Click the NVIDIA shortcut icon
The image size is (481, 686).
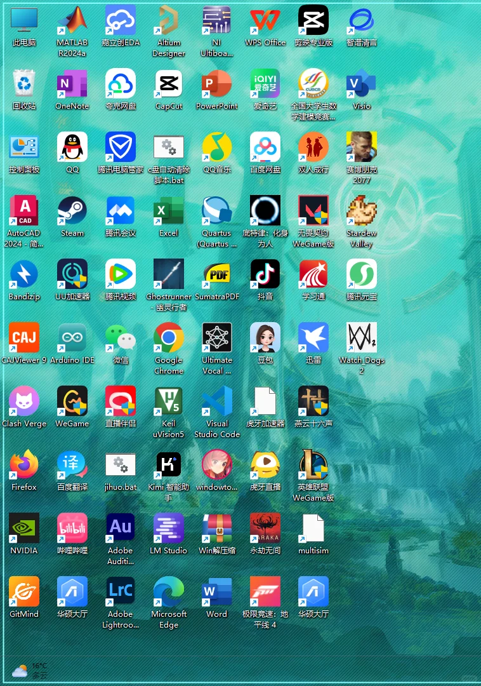[24, 528]
